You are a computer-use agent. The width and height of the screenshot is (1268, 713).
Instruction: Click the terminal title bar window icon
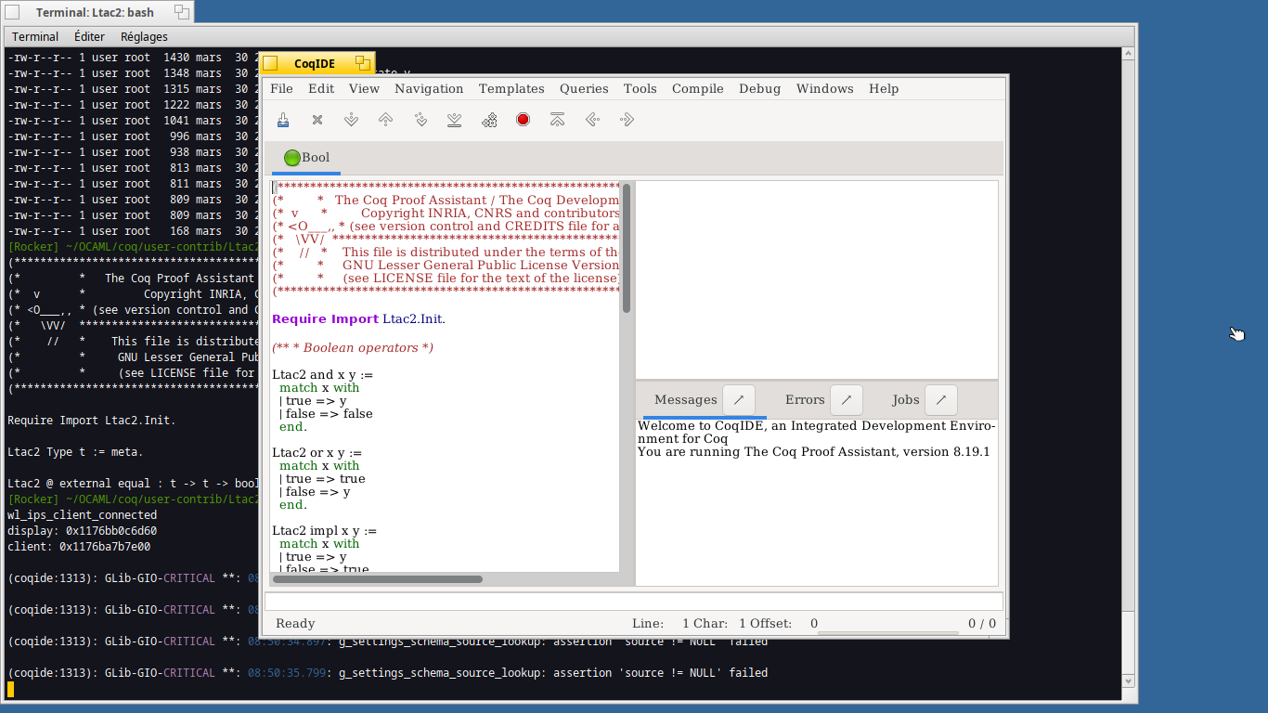(12, 12)
